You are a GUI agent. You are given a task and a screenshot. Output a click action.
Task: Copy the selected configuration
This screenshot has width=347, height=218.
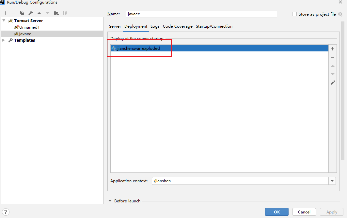[x=22, y=13]
